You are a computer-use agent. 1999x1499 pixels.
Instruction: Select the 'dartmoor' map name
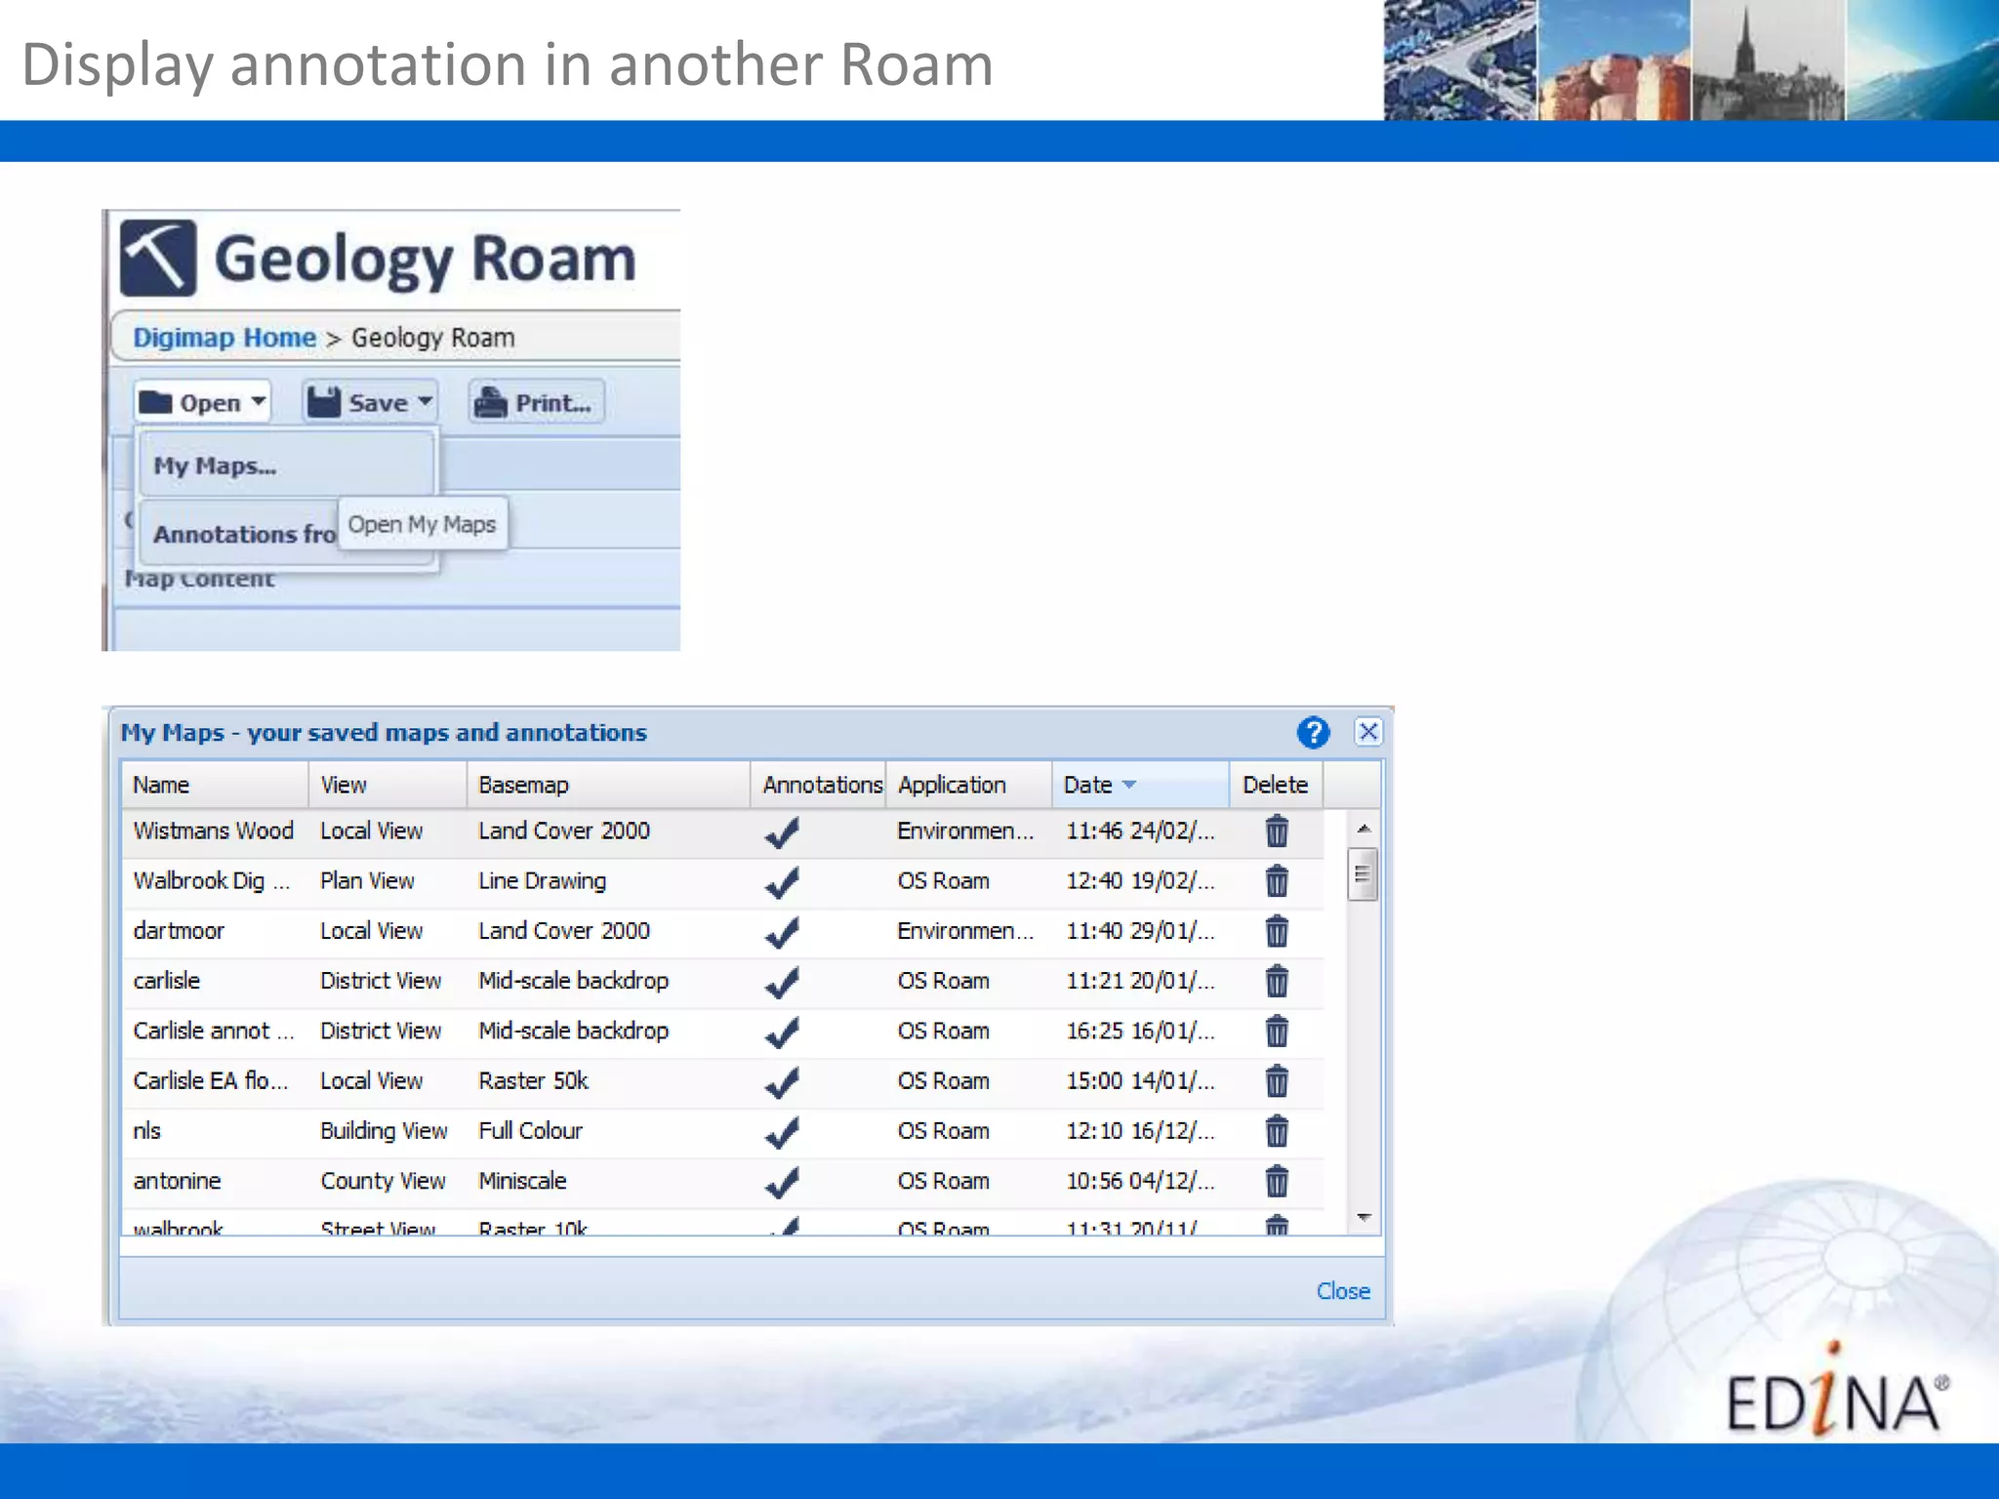(179, 931)
